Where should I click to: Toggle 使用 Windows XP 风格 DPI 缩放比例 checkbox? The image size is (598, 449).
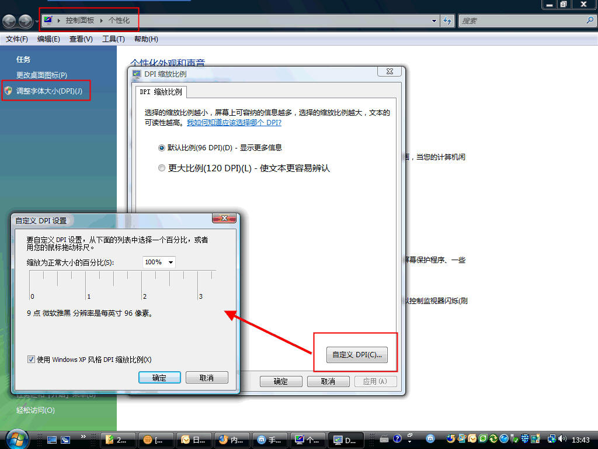tap(32, 360)
